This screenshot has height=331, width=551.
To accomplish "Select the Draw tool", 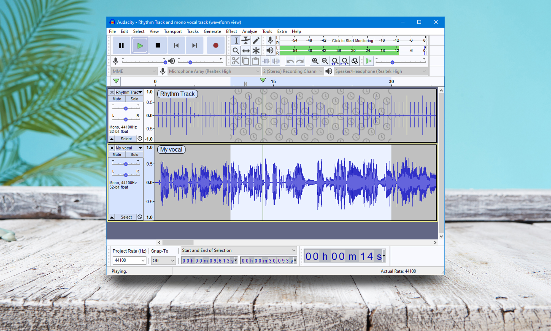I will click(x=256, y=41).
